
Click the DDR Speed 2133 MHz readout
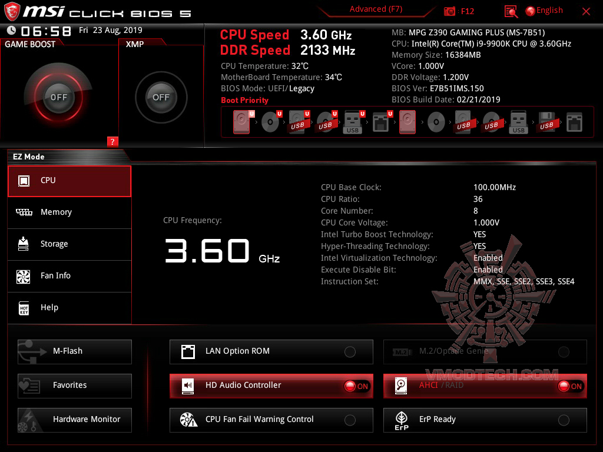[287, 50]
